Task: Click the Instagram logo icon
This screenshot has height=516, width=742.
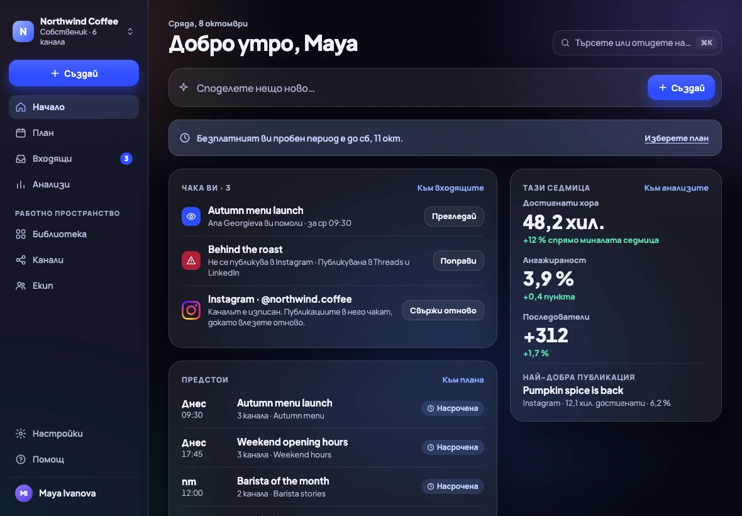Action: (191, 311)
